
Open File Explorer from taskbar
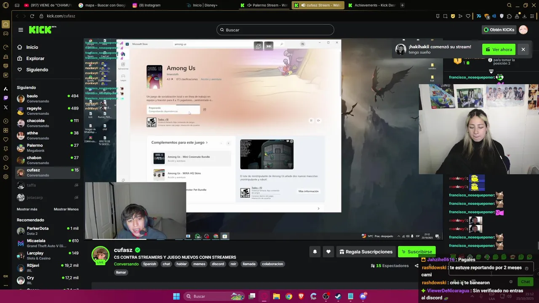click(276, 296)
